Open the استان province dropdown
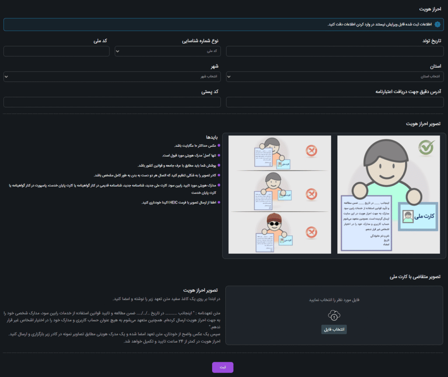 335,76
